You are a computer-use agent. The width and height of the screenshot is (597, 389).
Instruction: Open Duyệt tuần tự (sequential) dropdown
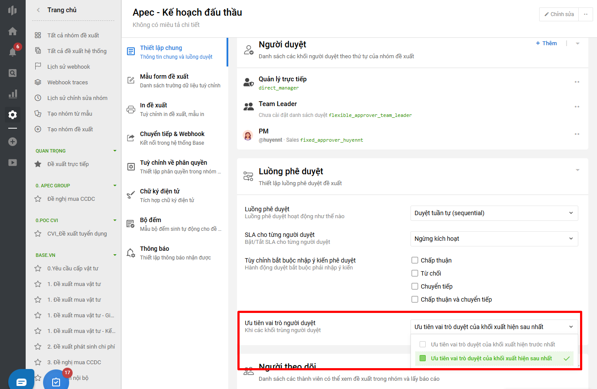click(x=494, y=213)
